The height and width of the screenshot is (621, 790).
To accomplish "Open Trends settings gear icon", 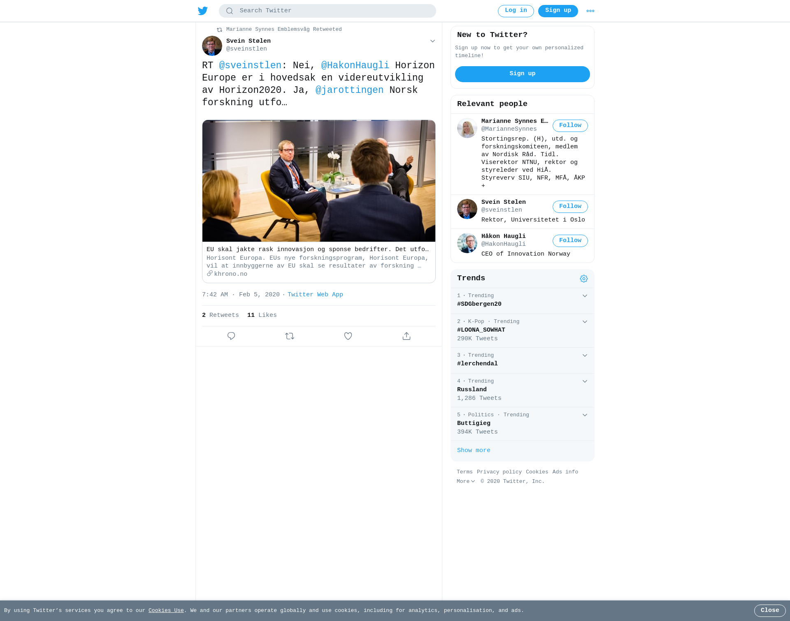I will click(584, 279).
